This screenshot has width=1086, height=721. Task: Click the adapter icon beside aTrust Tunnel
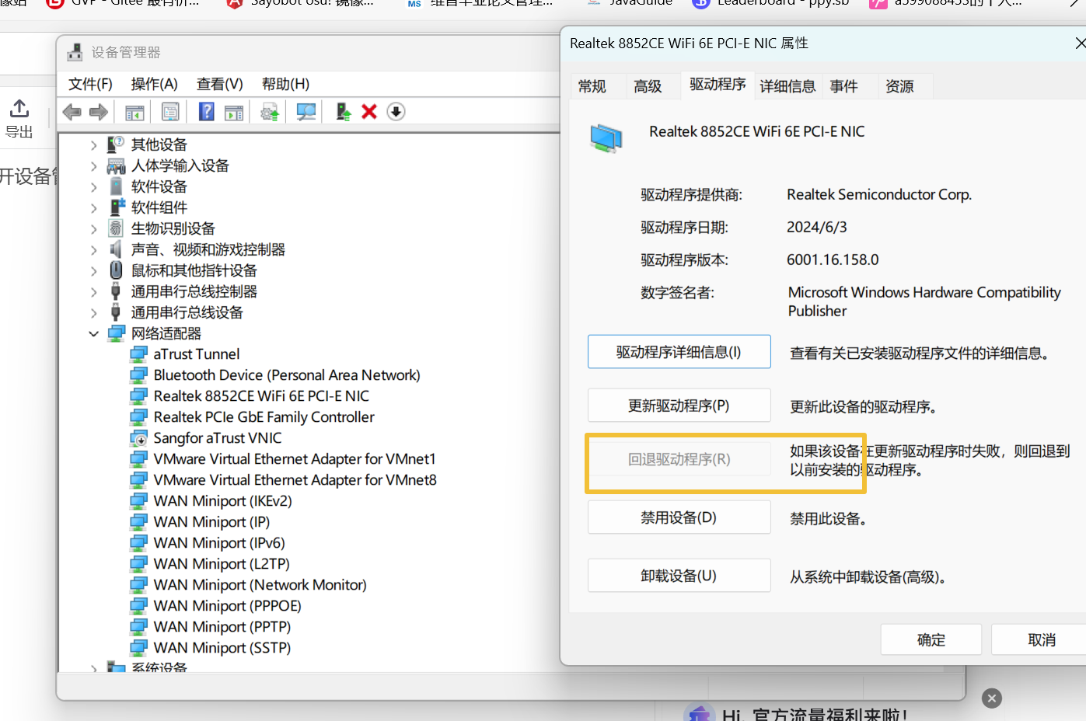click(138, 354)
